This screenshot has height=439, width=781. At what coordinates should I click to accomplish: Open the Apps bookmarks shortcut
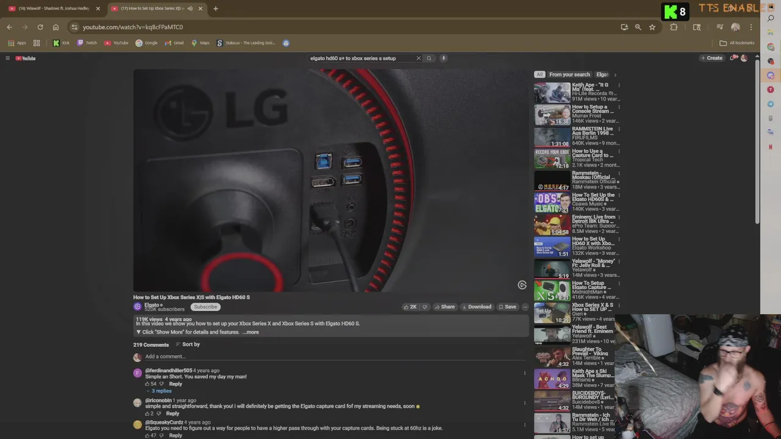pos(17,43)
